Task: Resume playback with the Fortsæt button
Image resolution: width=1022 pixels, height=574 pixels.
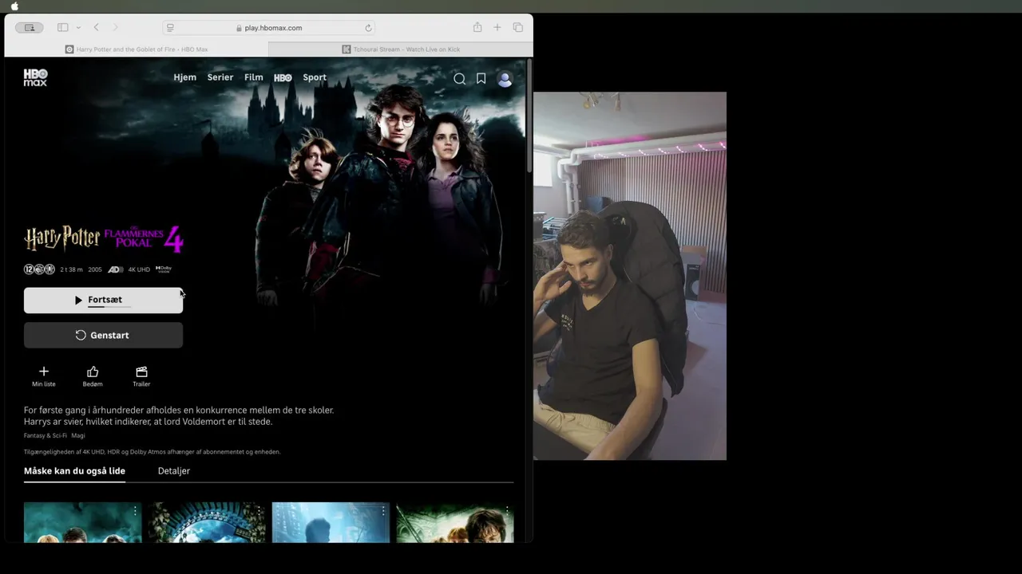Action: [103, 301]
